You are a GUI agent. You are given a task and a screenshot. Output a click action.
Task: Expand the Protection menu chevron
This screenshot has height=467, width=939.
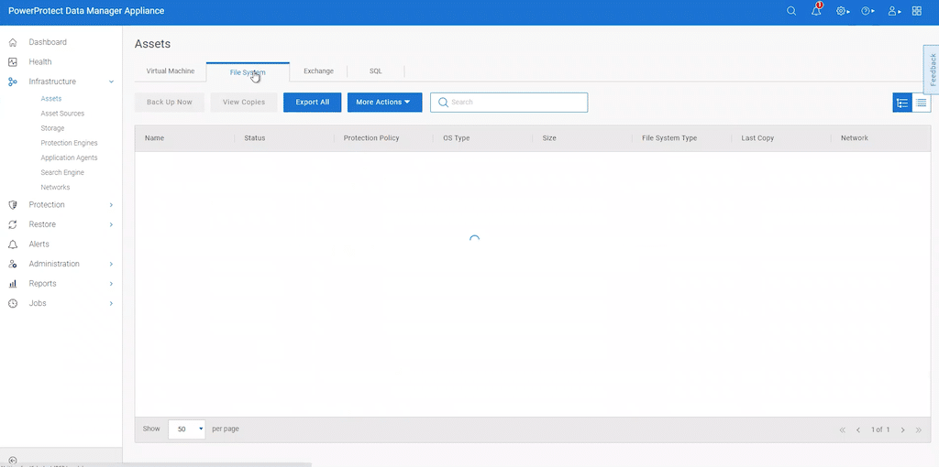coord(111,205)
